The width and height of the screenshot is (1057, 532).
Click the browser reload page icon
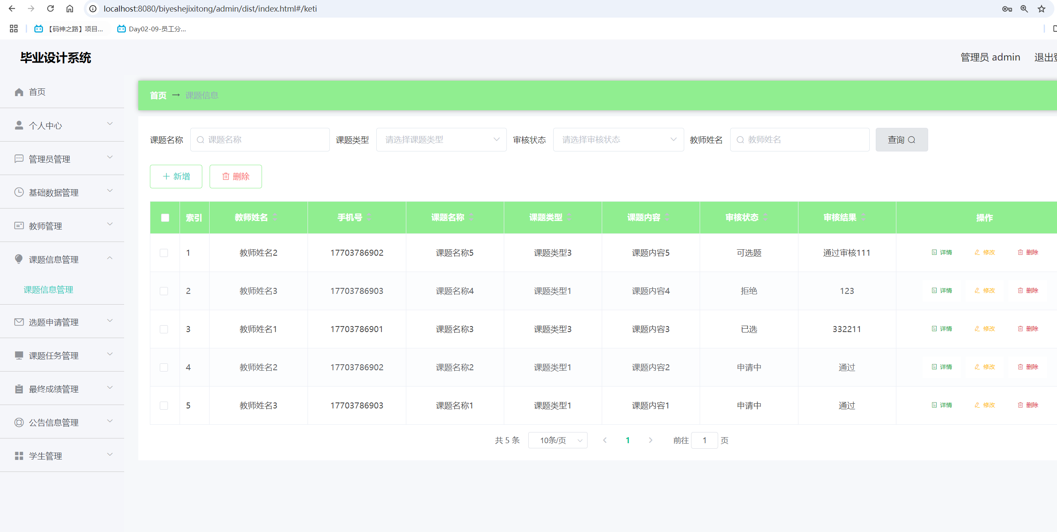(50, 9)
